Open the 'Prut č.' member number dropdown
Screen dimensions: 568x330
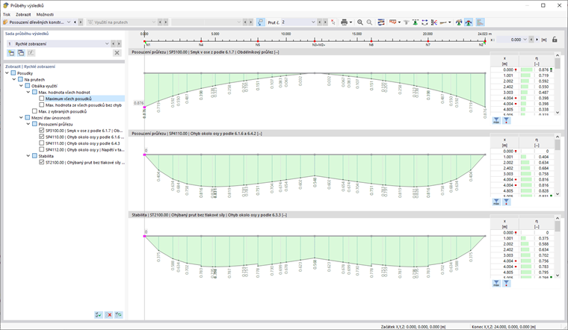pyautogui.click(x=313, y=22)
